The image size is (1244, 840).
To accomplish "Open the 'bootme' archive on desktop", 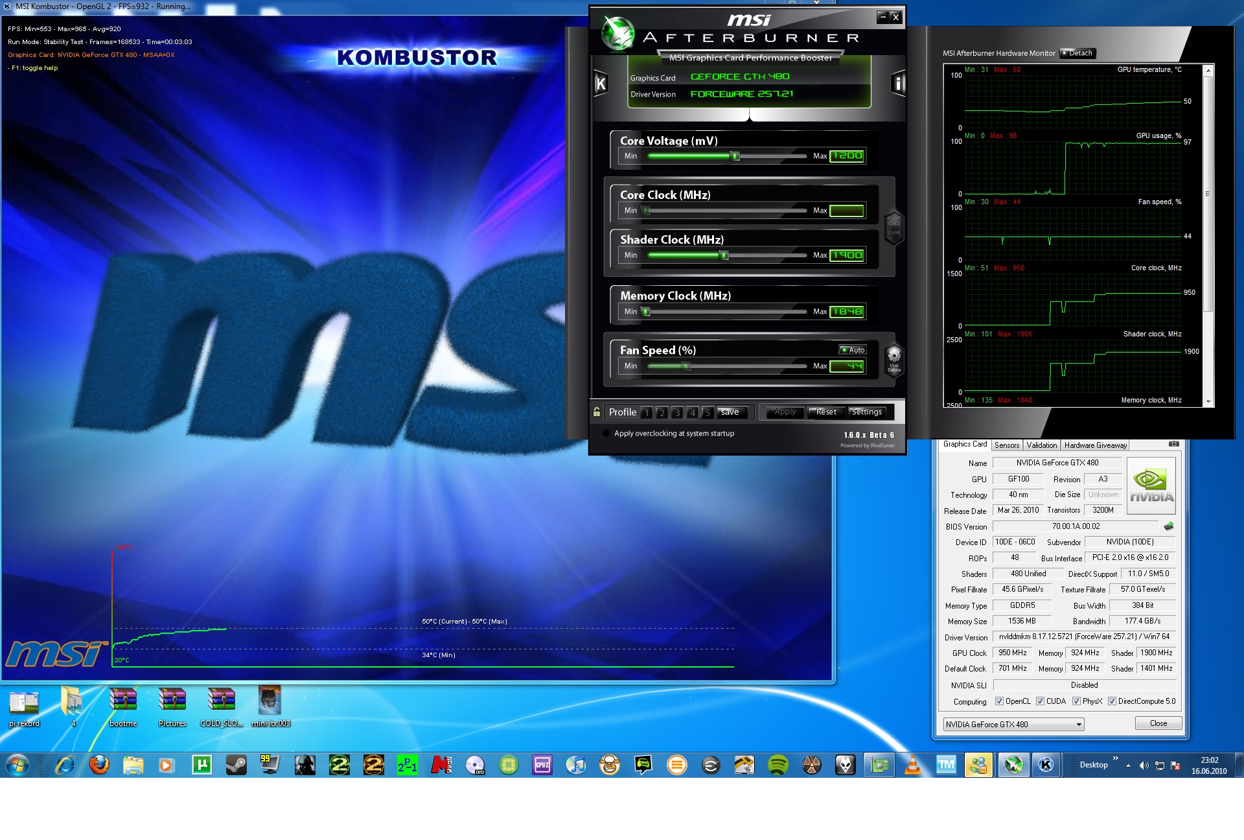I will 123,708.
